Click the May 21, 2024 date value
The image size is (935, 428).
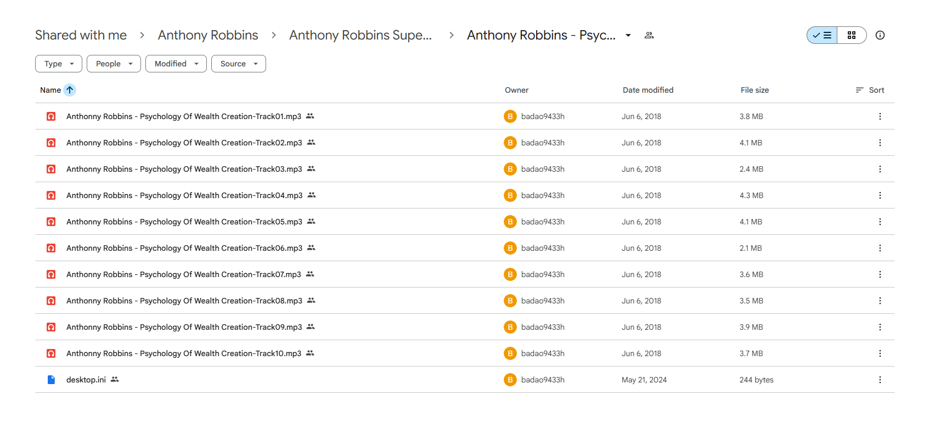644,380
